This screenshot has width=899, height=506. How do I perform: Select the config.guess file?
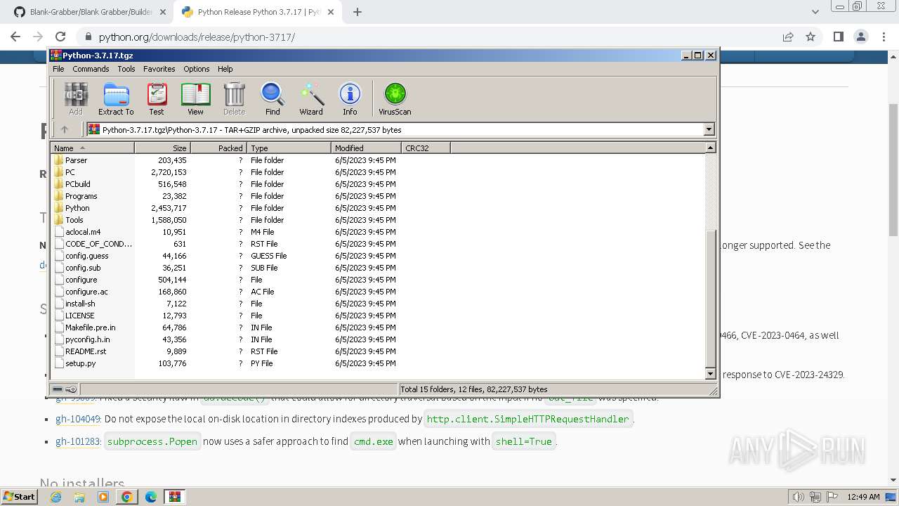(x=86, y=256)
